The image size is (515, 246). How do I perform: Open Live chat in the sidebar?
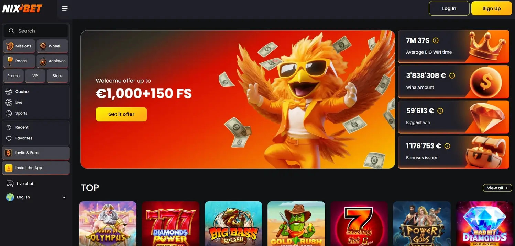click(20, 184)
